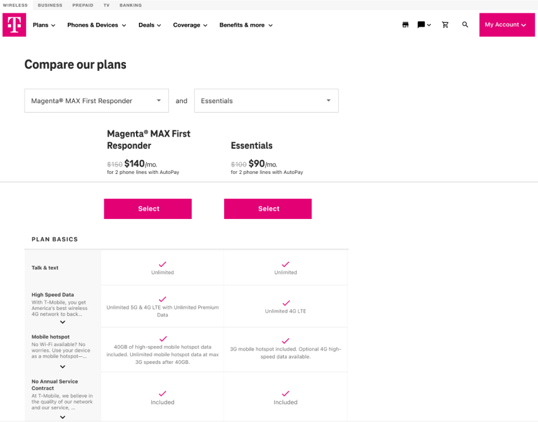
Task: Click the Compare our plans heading
Action: pos(75,65)
